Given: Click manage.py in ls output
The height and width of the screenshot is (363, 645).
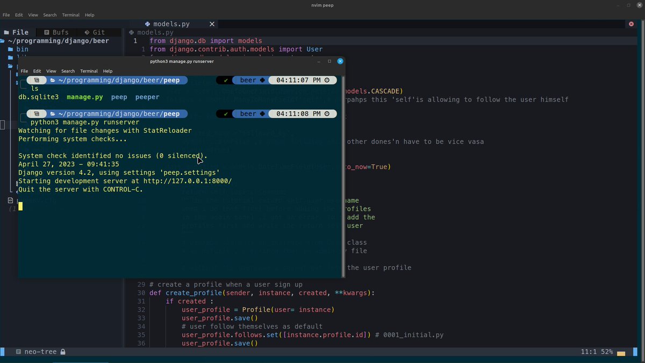Looking at the screenshot, I should click(x=85, y=97).
